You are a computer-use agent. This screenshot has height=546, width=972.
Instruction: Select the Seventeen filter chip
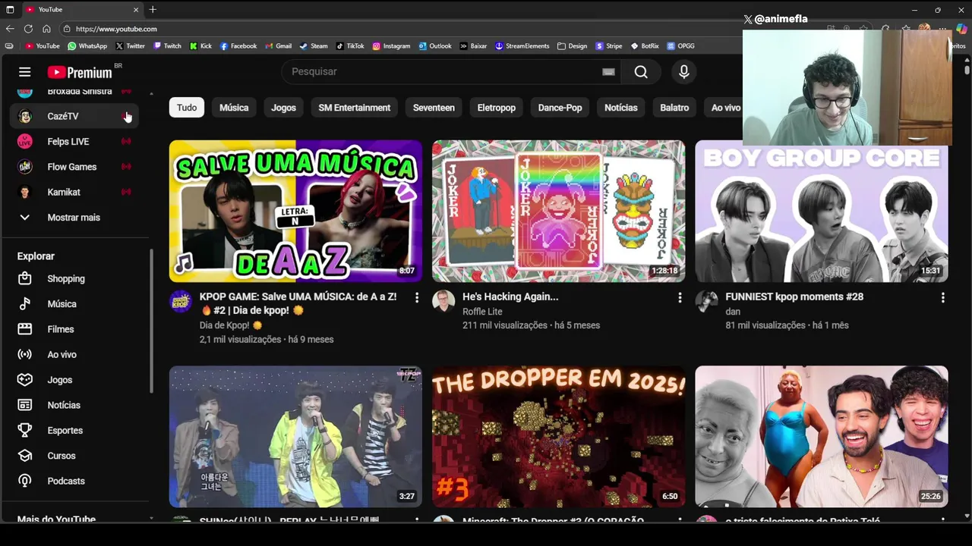[x=434, y=108]
